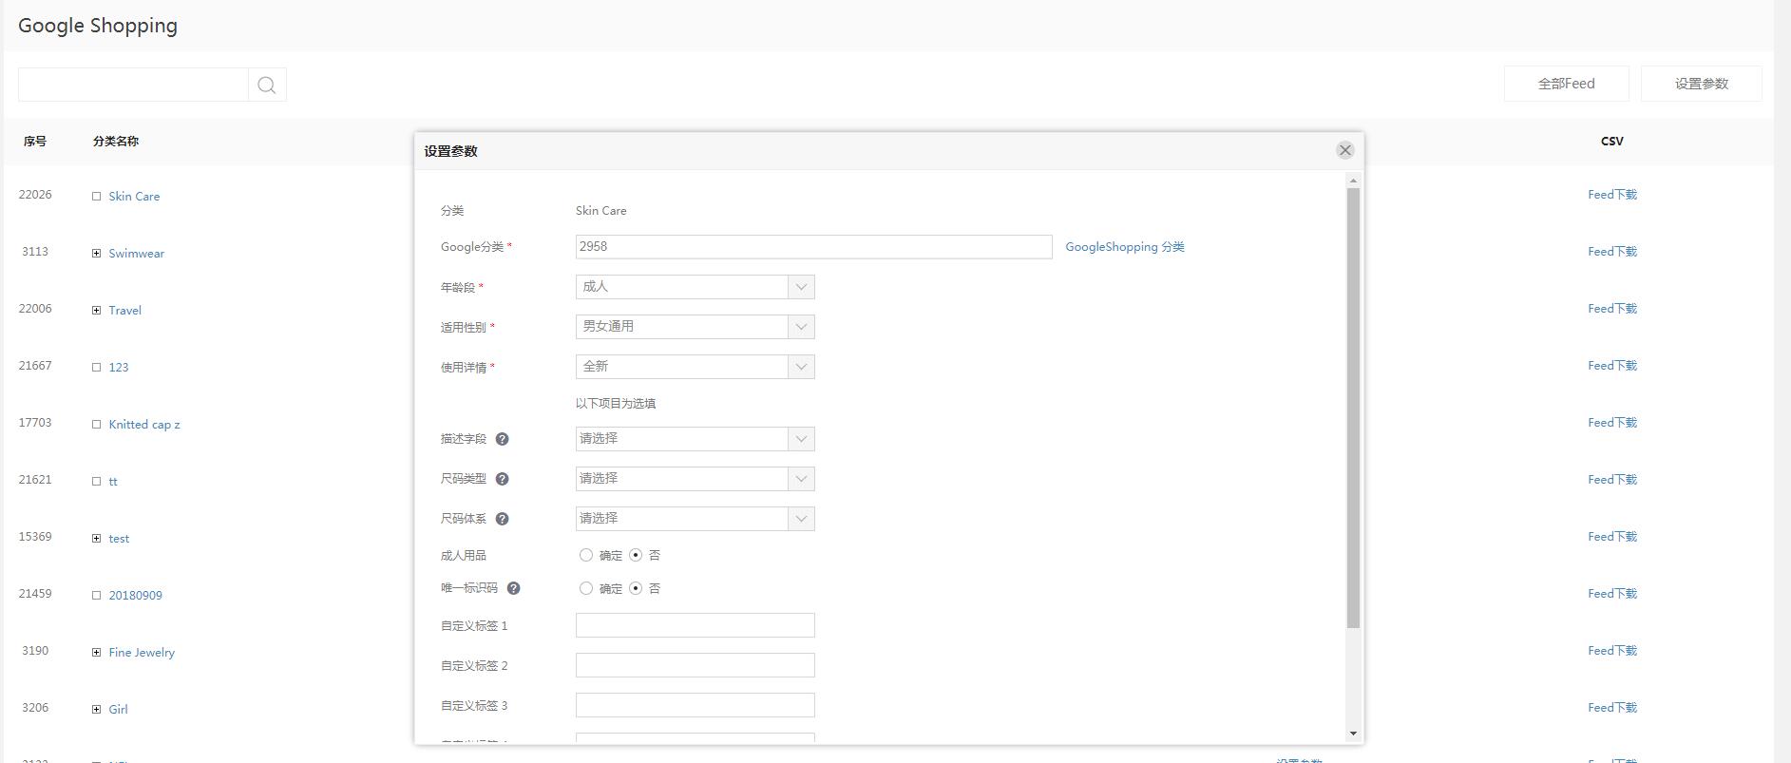Open help tooltip for 尺码体系
Image resolution: width=1791 pixels, height=763 pixels.
pyautogui.click(x=503, y=519)
